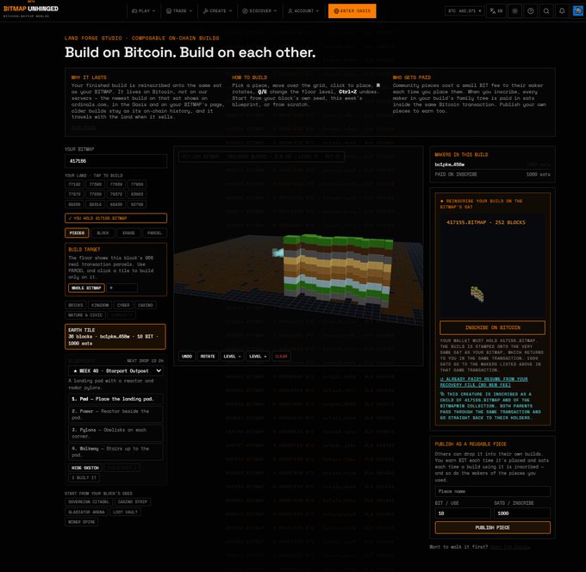Select blueprint step 2 Power
Image resolution: width=586 pixels, height=572 pixels.
point(115,414)
